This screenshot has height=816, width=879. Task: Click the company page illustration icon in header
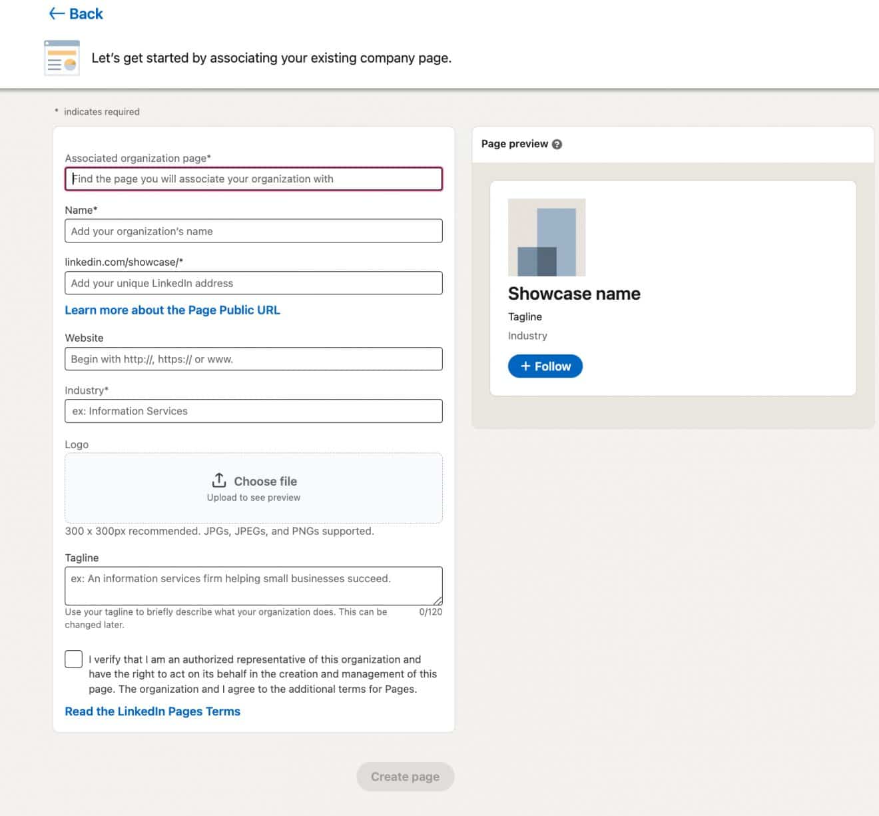tap(61, 58)
